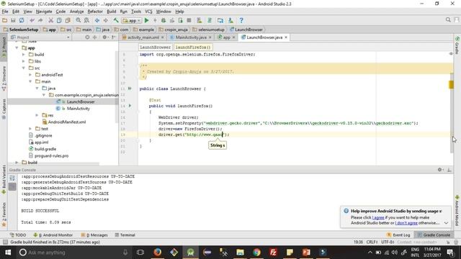The width and height of the screenshot is (461, 259).
Task: Click the editor's vertical scrollbar
Action: coord(452,113)
